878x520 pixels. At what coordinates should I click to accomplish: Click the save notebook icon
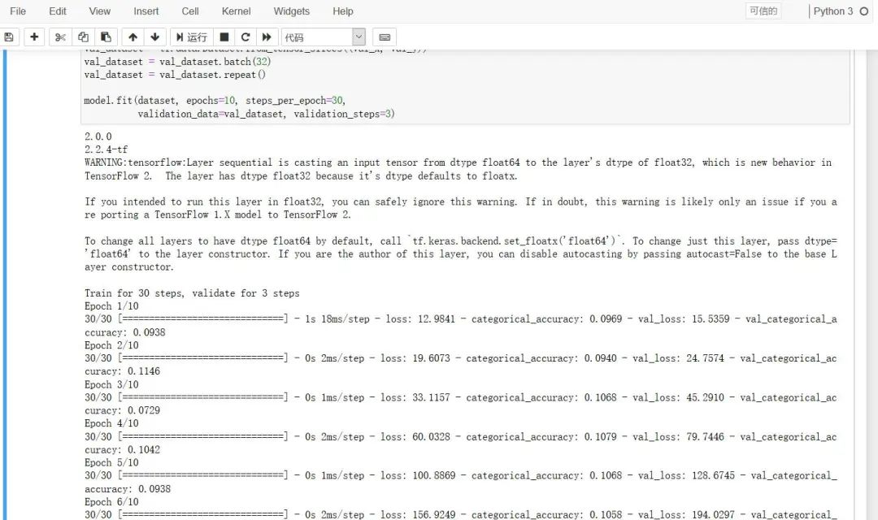click(9, 37)
